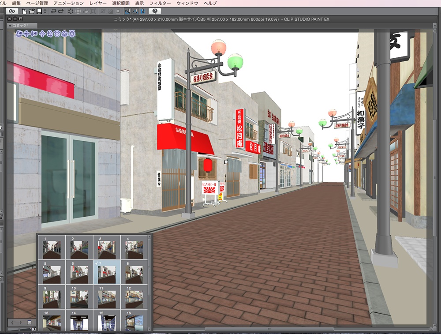Select the 3D object move icon
This screenshot has height=334, width=441.
tap(42, 34)
